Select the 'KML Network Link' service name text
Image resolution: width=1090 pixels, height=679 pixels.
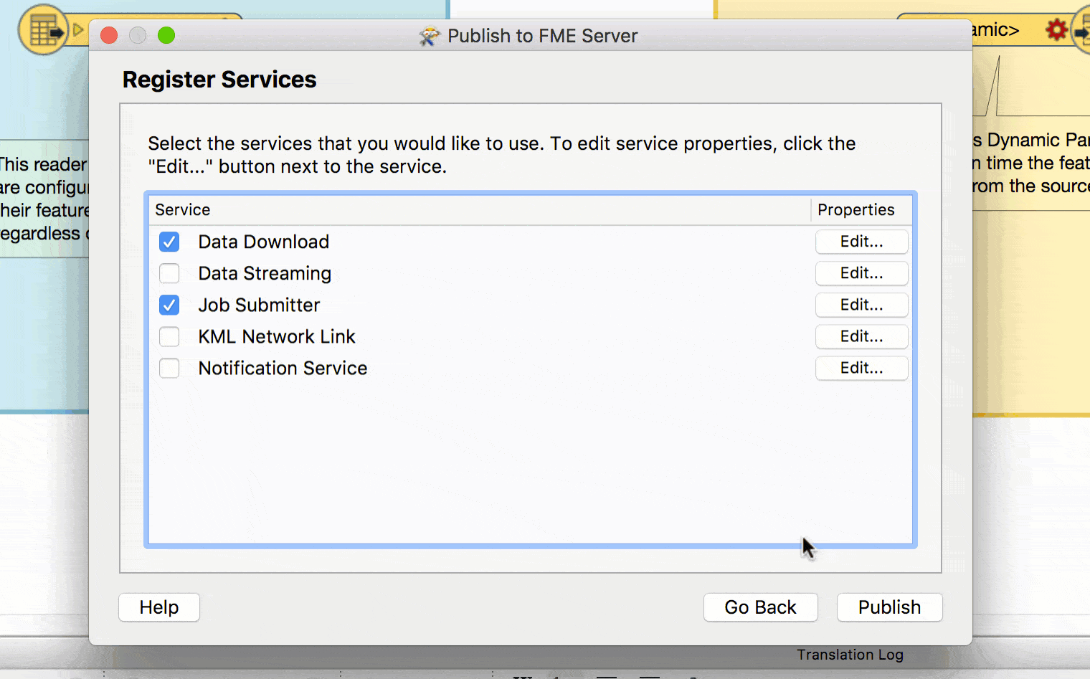click(x=277, y=336)
